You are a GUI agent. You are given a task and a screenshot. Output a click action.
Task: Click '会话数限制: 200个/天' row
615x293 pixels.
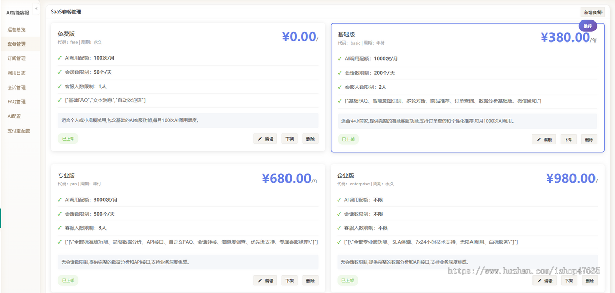[467, 73]
